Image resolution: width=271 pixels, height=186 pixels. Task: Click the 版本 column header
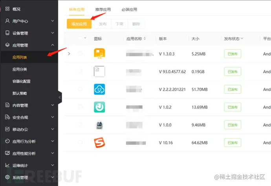point(163,39)
